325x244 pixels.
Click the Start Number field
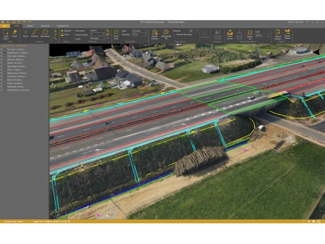point(97,34)
